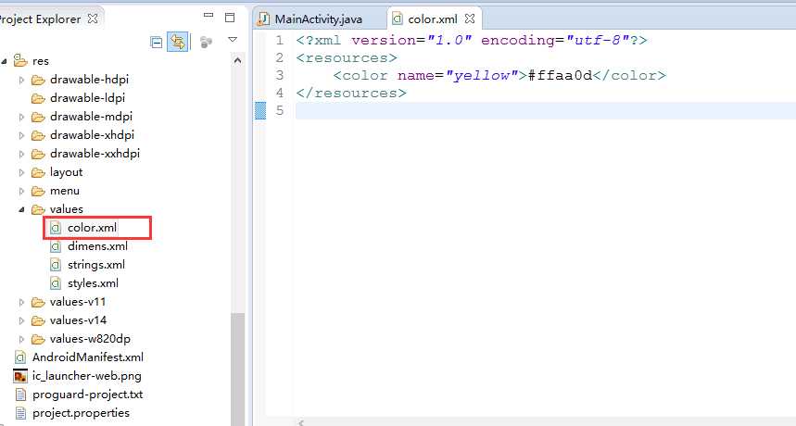Screen dimensions: 796x426
Task: Click the ic_launcher-web.png image icon
Action: point(20,376)
